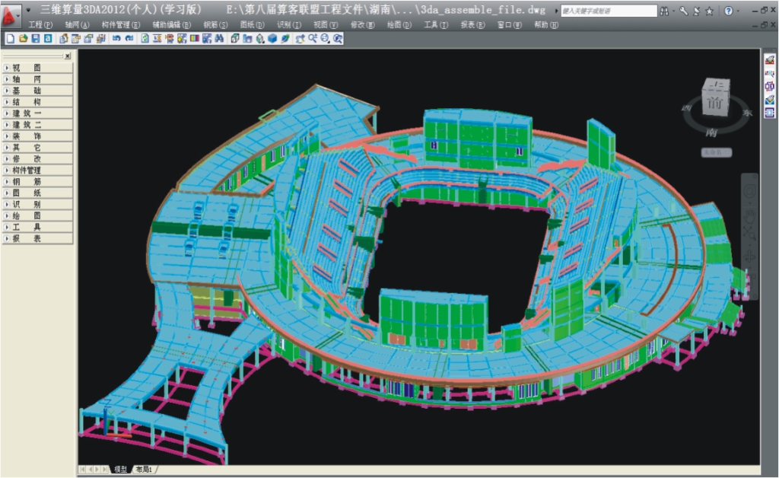
Task: Open the 报表(R) menu
Action: (x=472, y=25)
